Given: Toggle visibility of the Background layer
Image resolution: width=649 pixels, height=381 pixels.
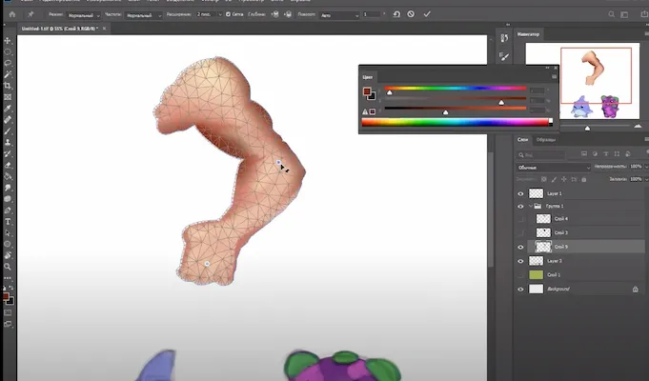Looking at the screenshot, I should [520, 288].
